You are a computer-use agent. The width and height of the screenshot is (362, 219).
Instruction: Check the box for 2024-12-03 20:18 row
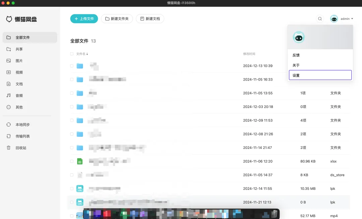pos(72,107)
